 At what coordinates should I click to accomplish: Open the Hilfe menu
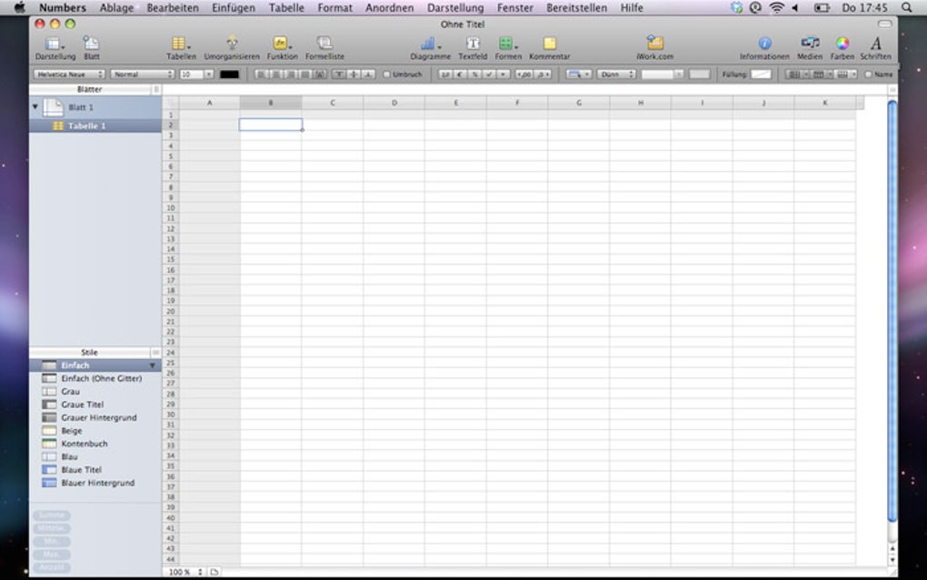[632, 7]
